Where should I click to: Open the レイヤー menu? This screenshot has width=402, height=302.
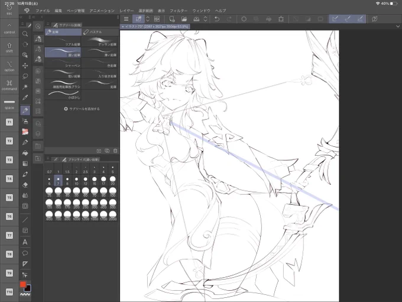pos(127,11)
